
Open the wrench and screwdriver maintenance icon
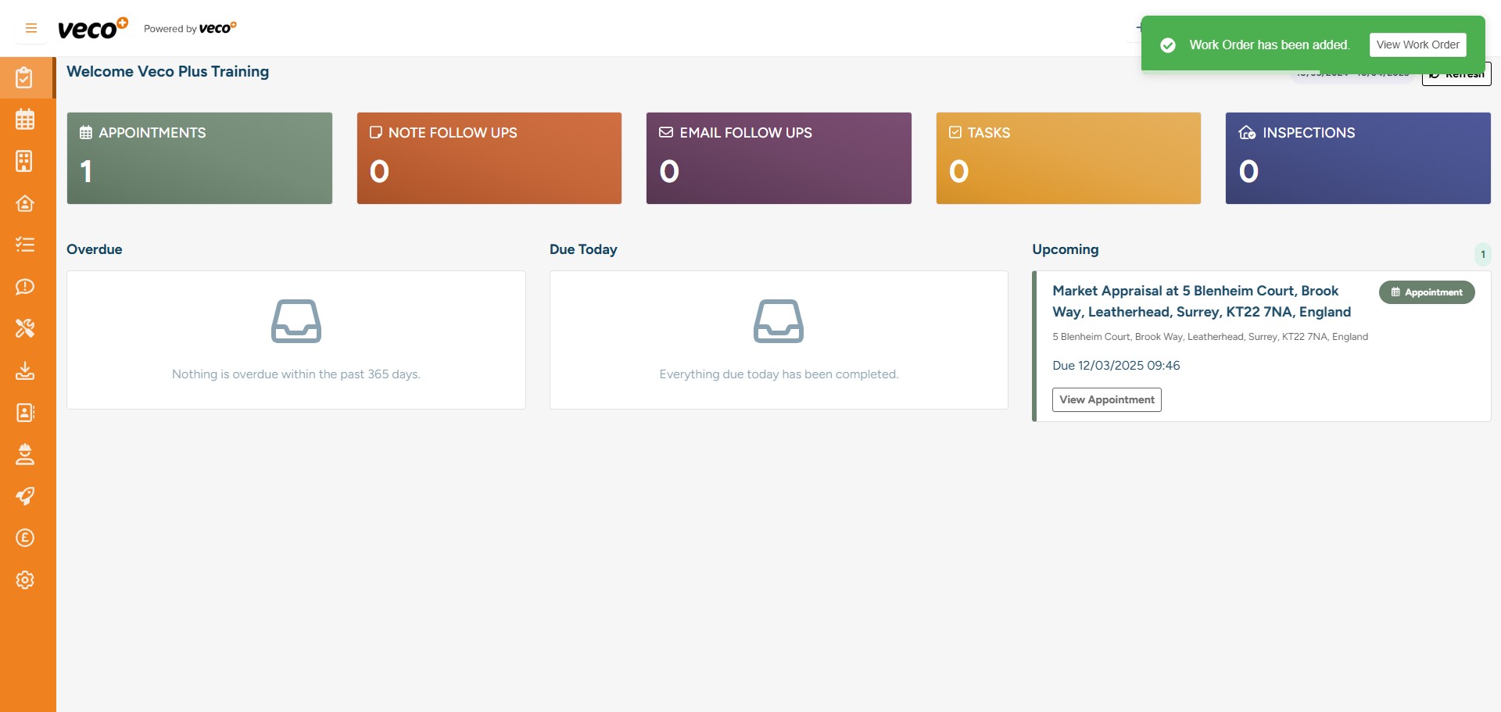click(25, 328)
